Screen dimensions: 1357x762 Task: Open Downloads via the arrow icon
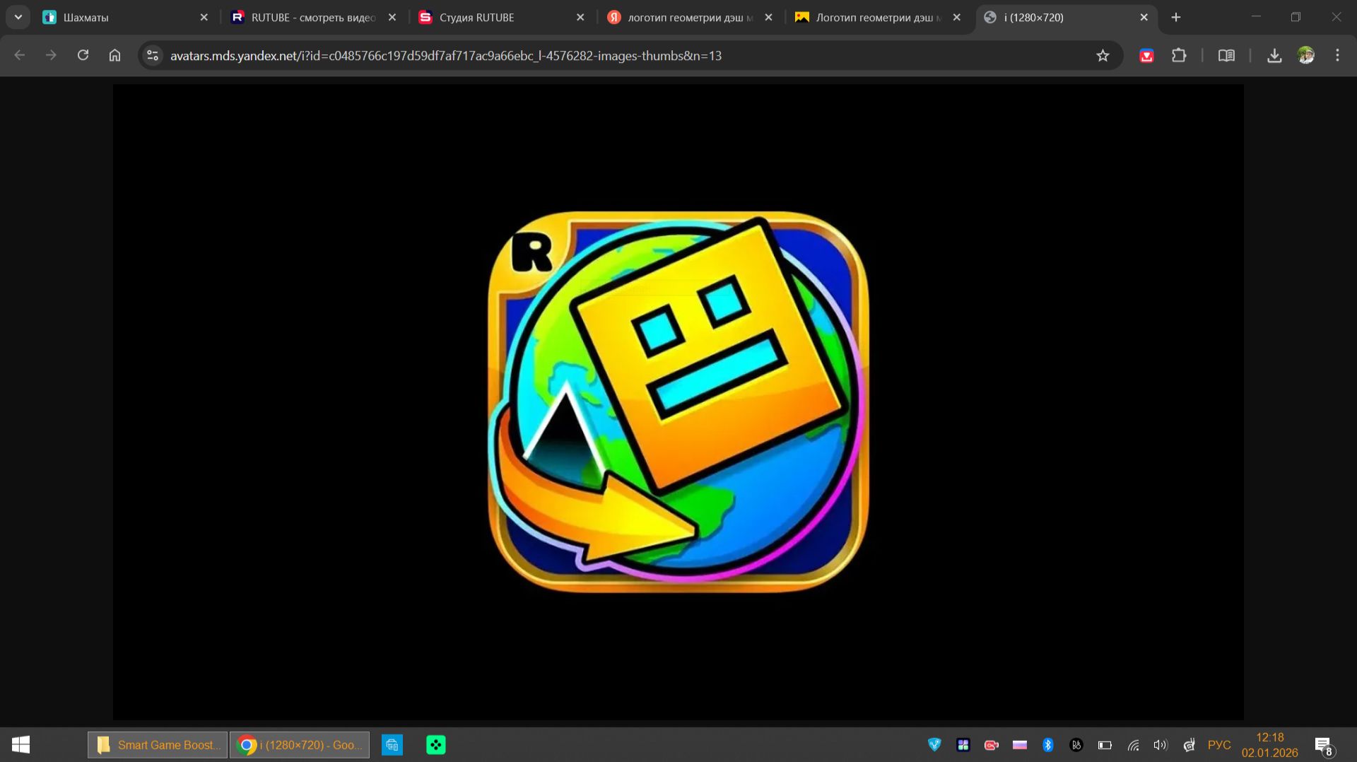(x=1274, y=55)
